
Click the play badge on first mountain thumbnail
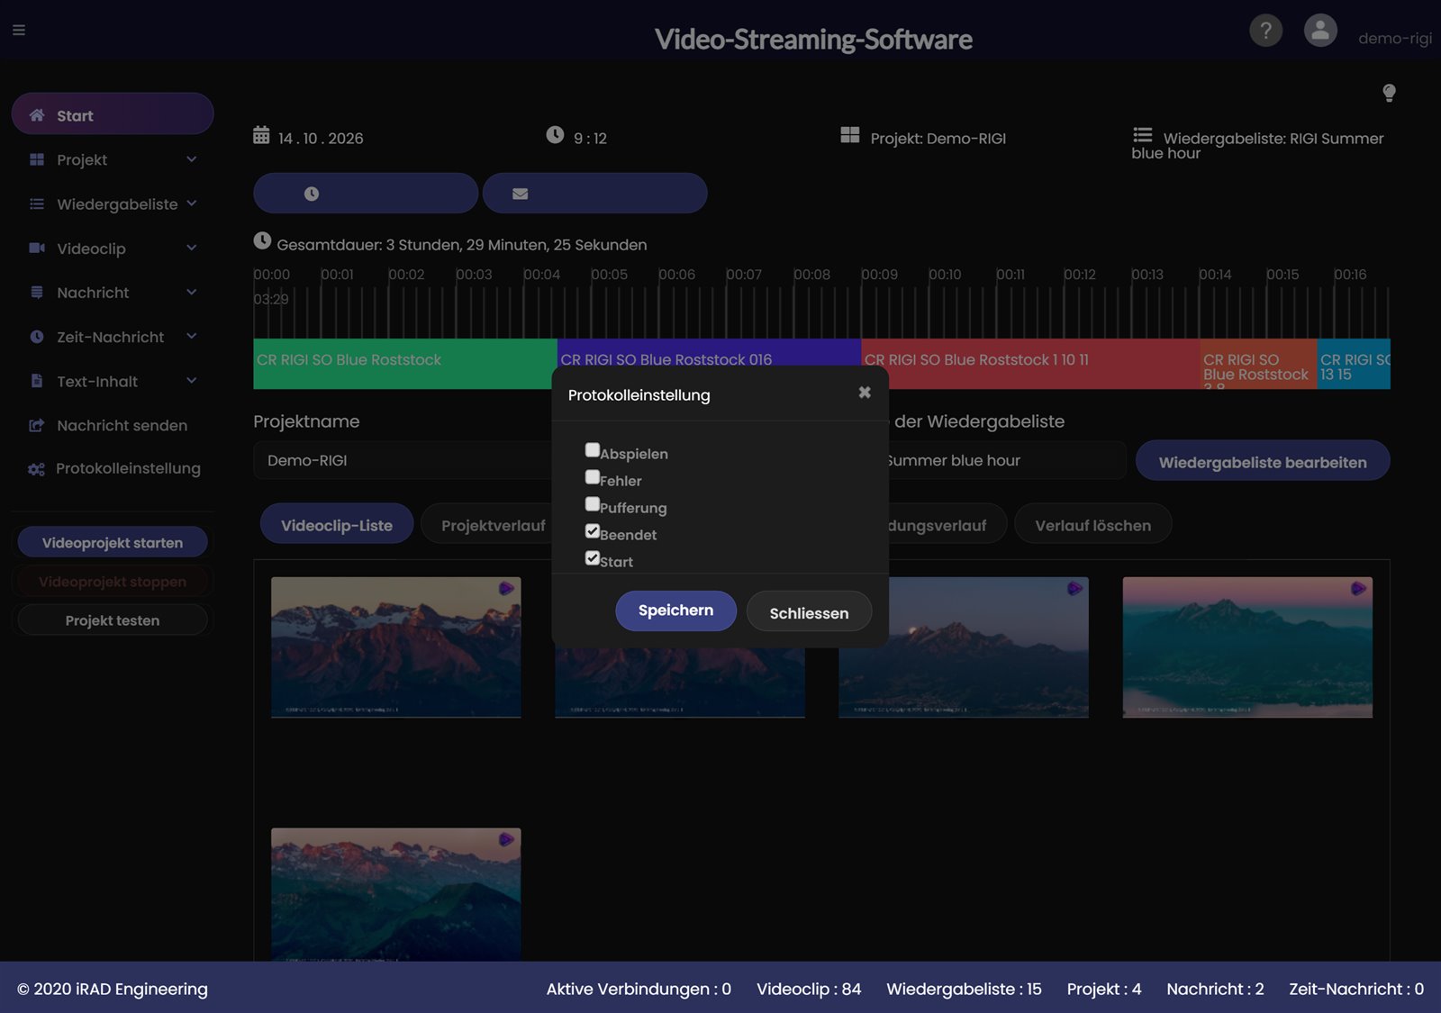tap(506, 588)
